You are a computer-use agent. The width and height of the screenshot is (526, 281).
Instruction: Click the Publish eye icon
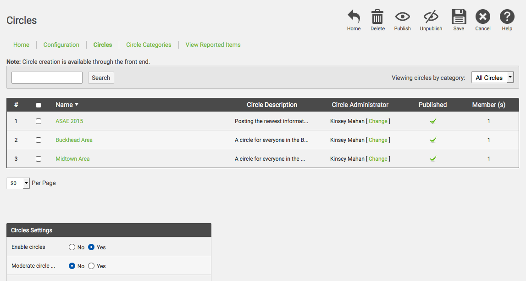tap(402, 17)
